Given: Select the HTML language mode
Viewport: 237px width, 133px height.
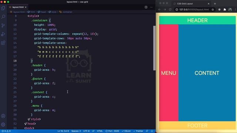Looking at the screenshot, I should [x=100, y=131].
